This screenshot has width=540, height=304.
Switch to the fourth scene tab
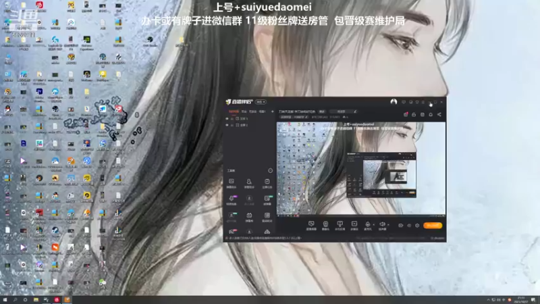(263, 111)
